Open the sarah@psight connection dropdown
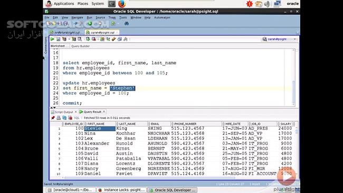This screenshot has width=343, height=193. (x=294, y=39)
